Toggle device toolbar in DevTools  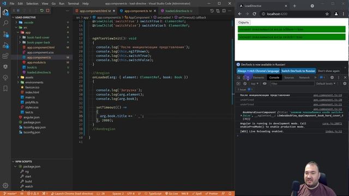pyautogui.click(x=244, y=77)
